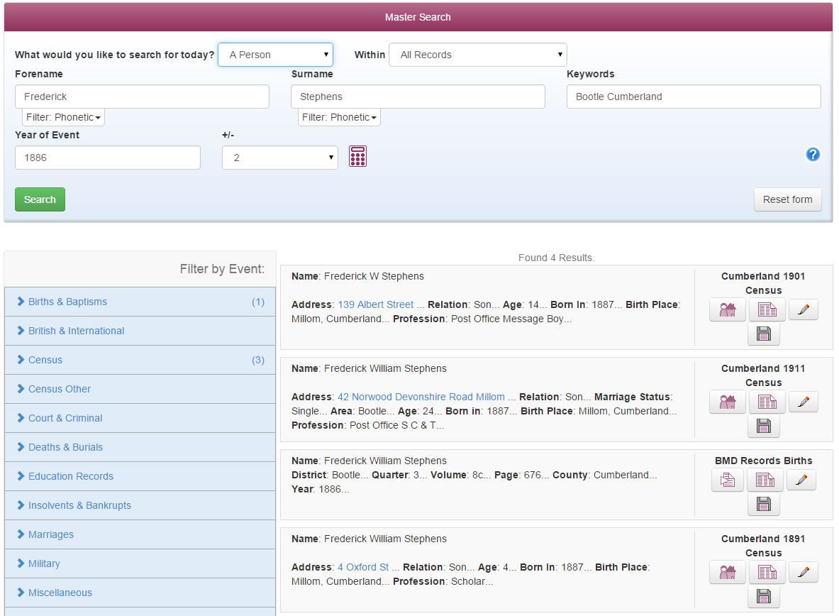Save the BMD Records Births record via floppy icon
Screen dimensions: 839x616
tap(764, 504)
